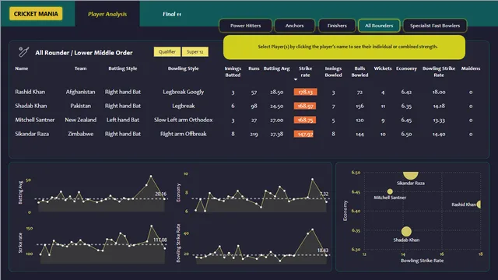The width and height of the screenshot is (498, 280).
Task: Click the Sikandar Raza bubble in scatter chart
Action: tap(410, 175)
